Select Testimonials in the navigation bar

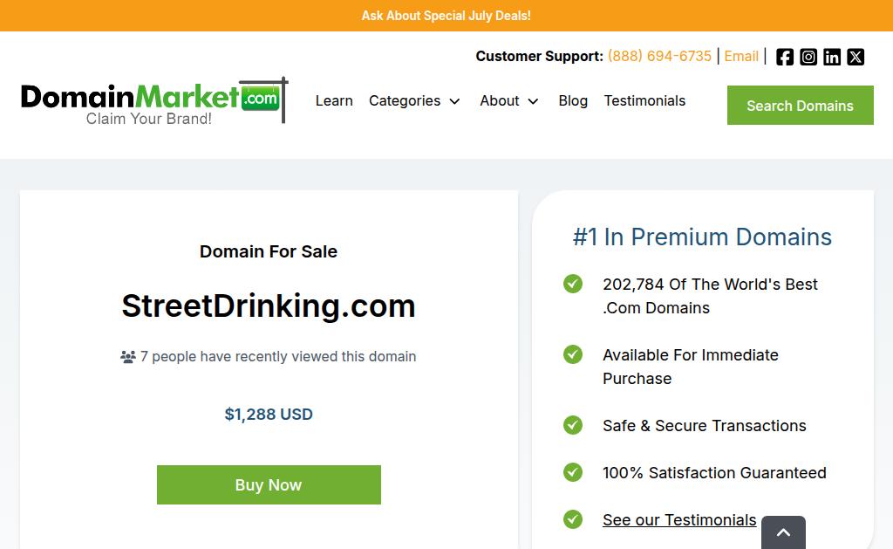click(x=644, y=101)
